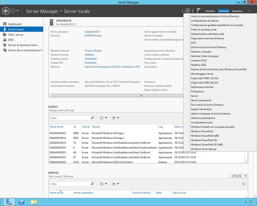Launch Windows PowerShell from the taskbar
Screen dimensions: 257x206
[22, 202]
